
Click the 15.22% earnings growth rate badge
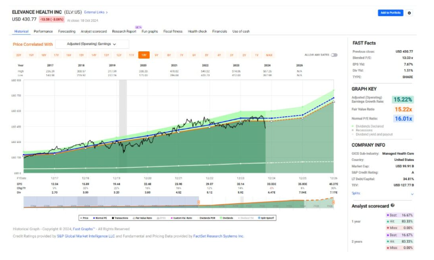402,100
